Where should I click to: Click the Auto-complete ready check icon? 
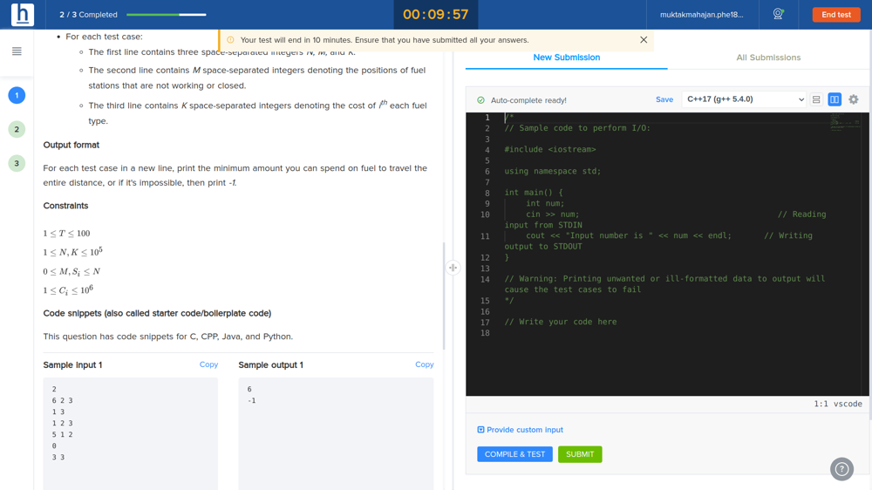[480, 100]
